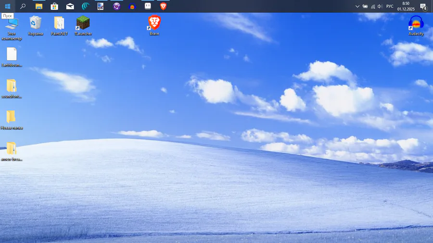Switch to Brave in the taskbar
The width and height of the screenshot is (433, 243).
coord(163,6)
